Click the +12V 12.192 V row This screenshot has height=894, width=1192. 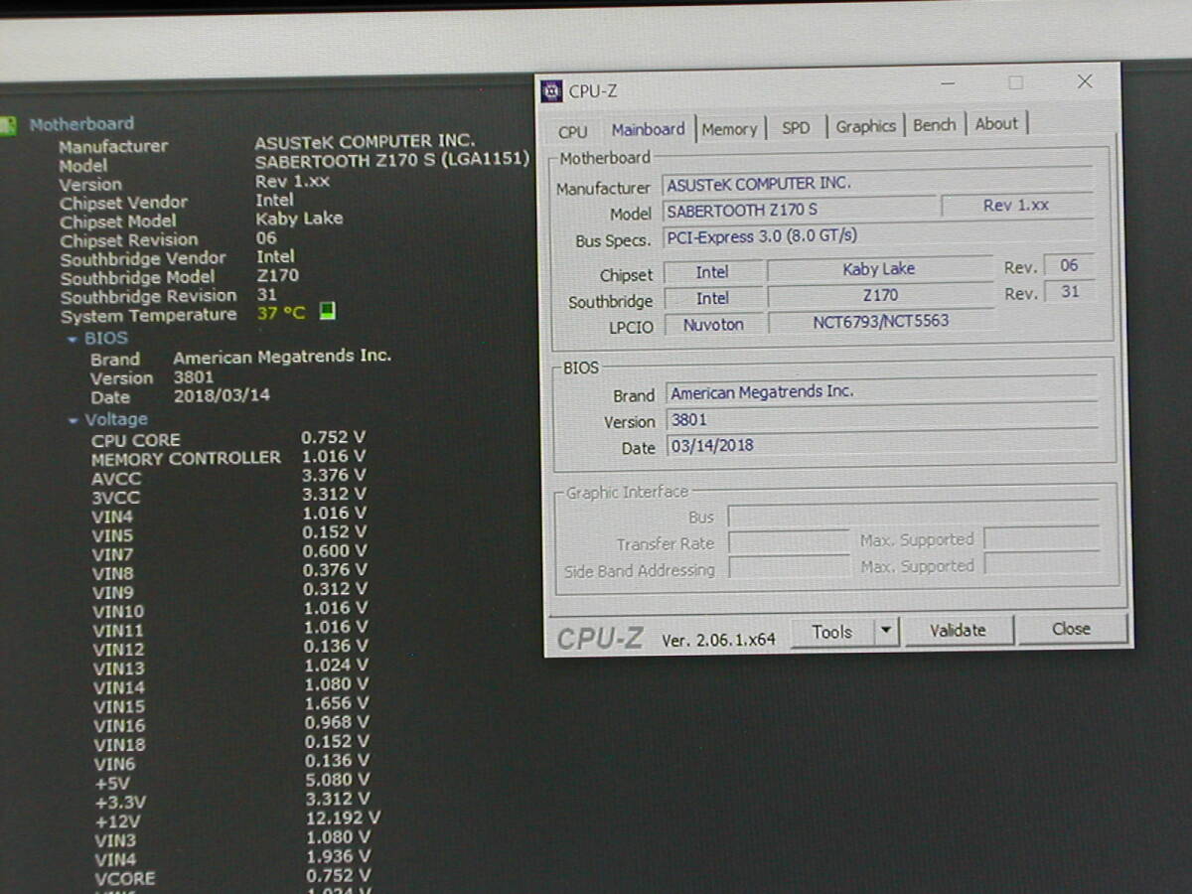237,819
